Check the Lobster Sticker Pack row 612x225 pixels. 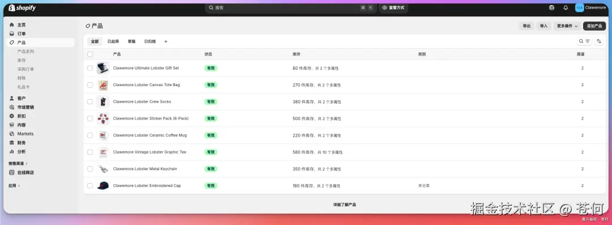tap(90, 118)
